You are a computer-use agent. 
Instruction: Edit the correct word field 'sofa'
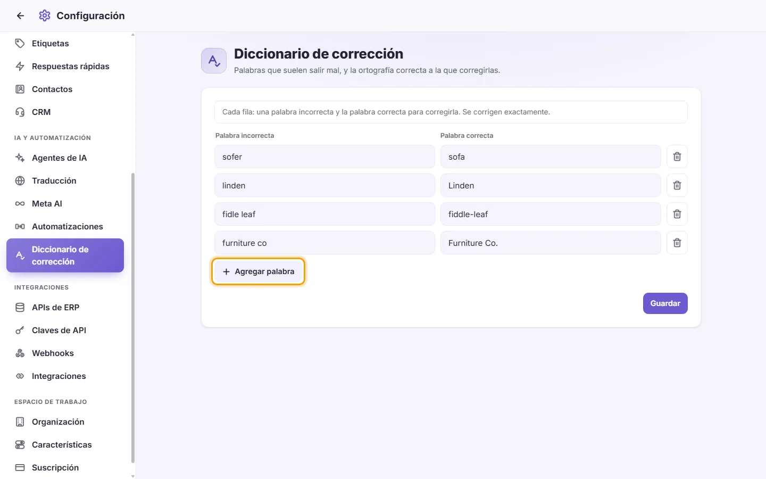click(551, 156)
